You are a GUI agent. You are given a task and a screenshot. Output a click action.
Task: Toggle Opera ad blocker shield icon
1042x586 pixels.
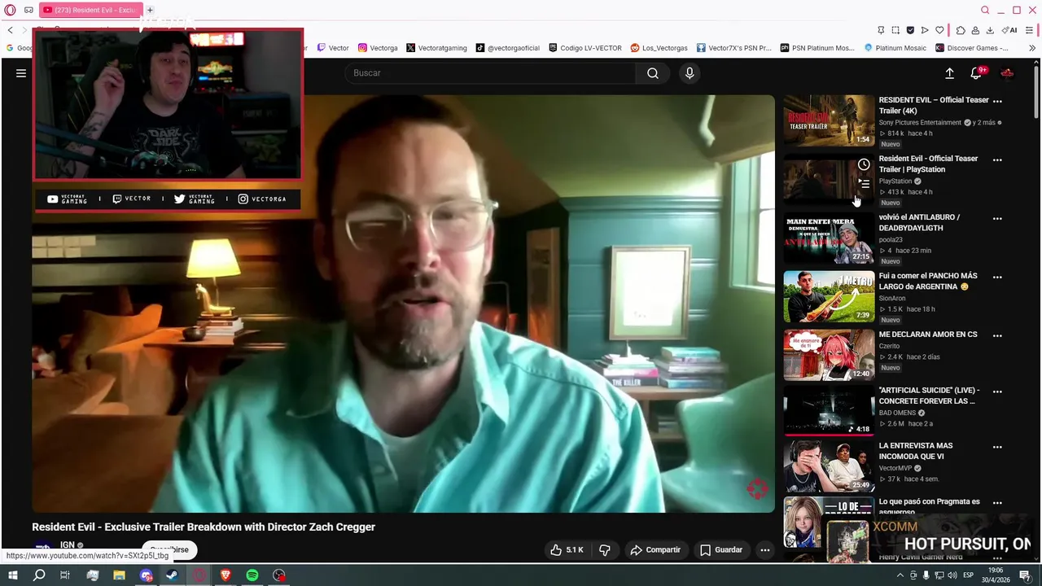click(x=910, y=30)
